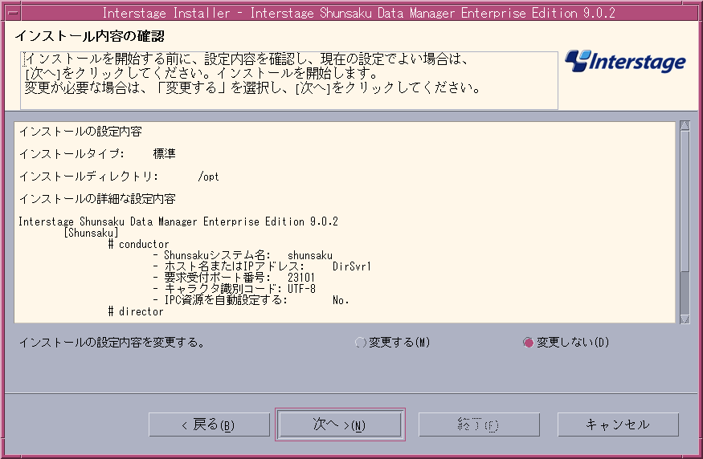
Task: Click the ホスト名またはIPアドレス: DirSvr1 line
Action: click(x=262, y=266)
